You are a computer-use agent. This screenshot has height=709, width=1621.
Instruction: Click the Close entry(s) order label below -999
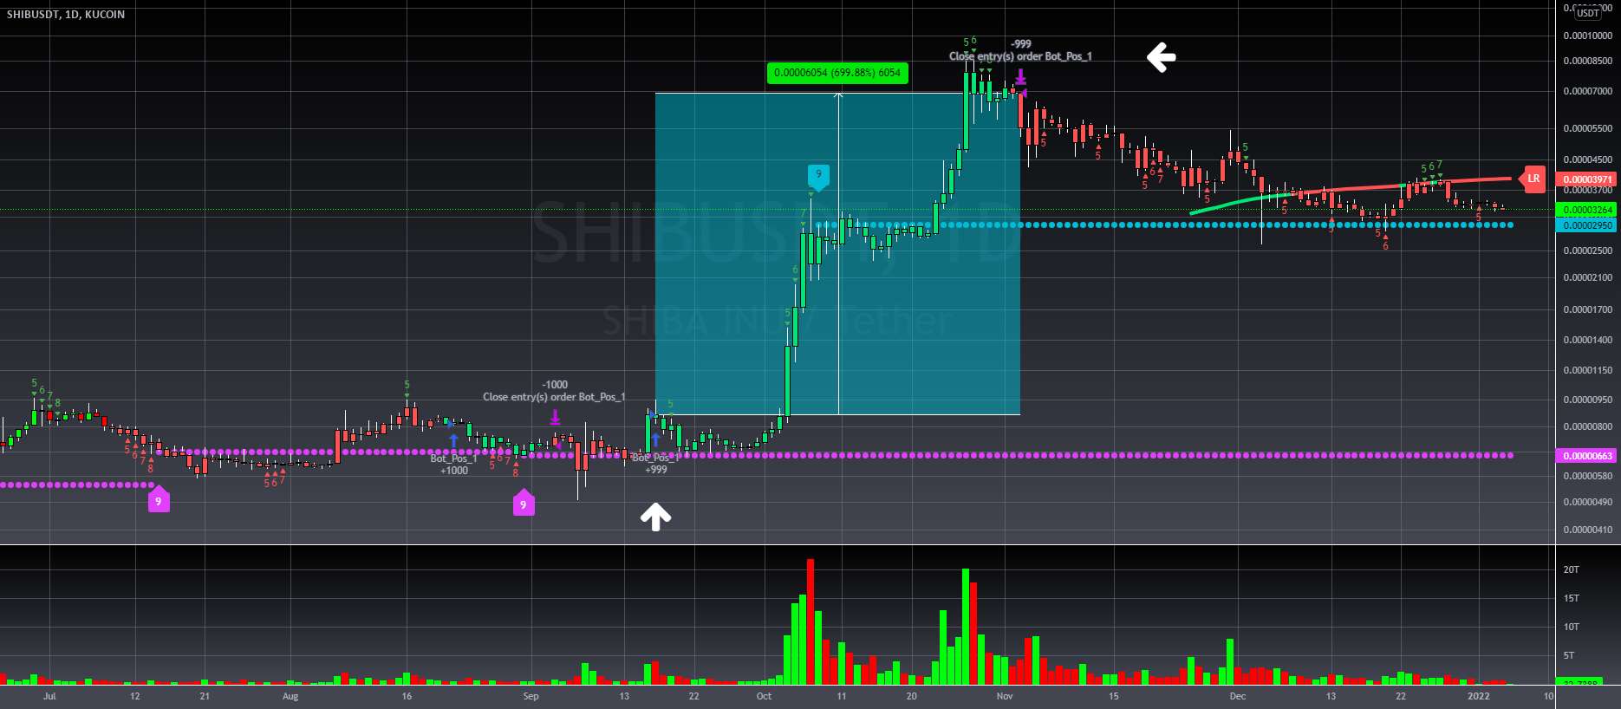pos(1020,56)
